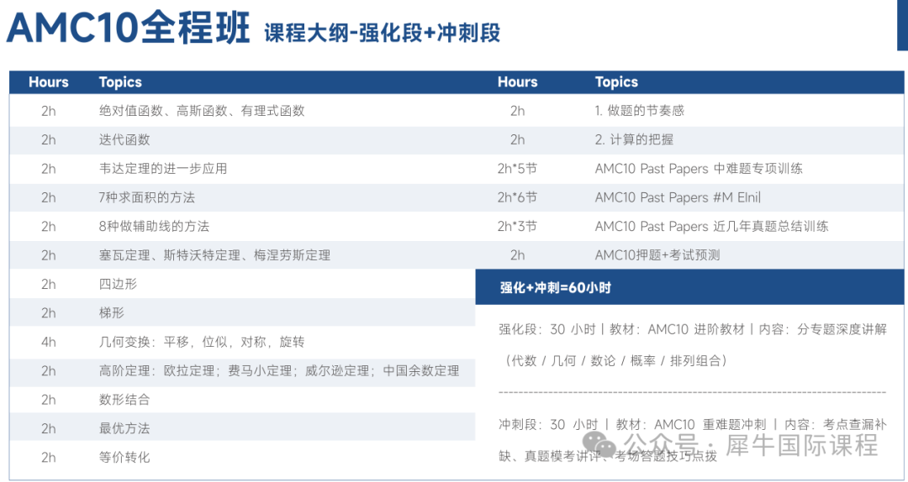The height and width of the screenshot is (482, 908).
Task: Click the "2h*5节" hours cell
Action: 517,169
